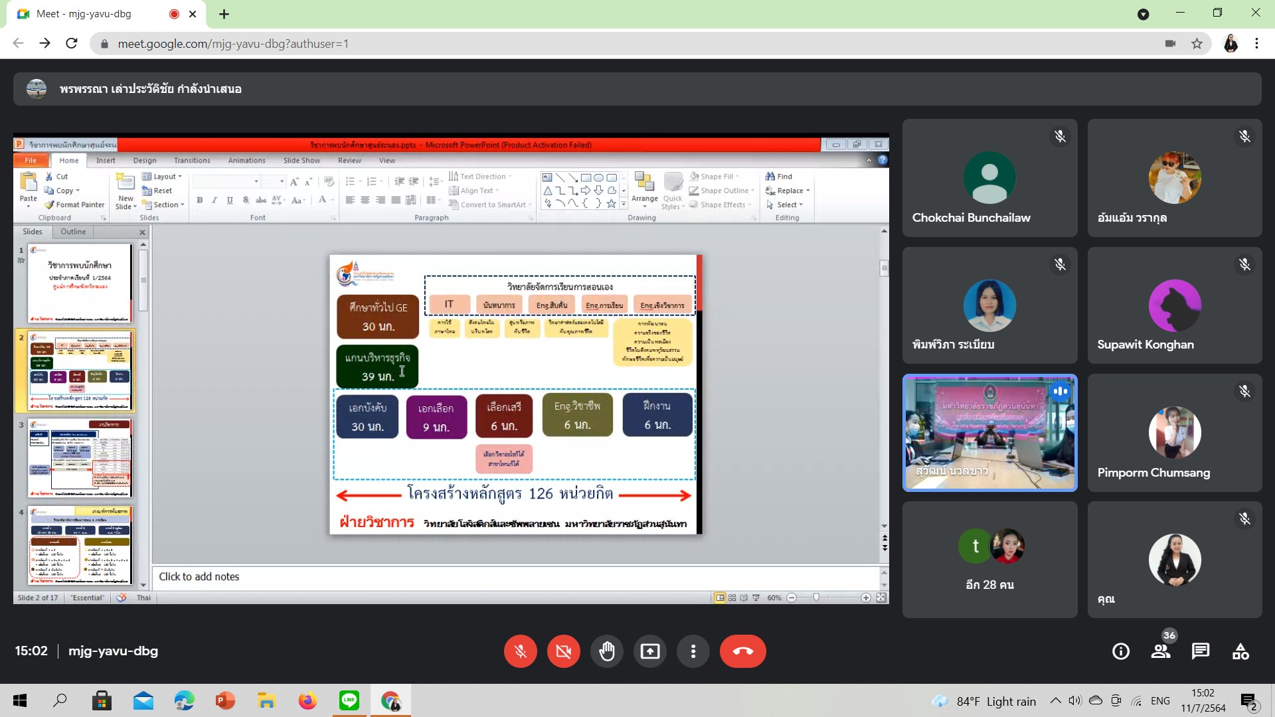The image size is (1275, 717).
Task: Open a new browser tab
Action: click(224, 14)
